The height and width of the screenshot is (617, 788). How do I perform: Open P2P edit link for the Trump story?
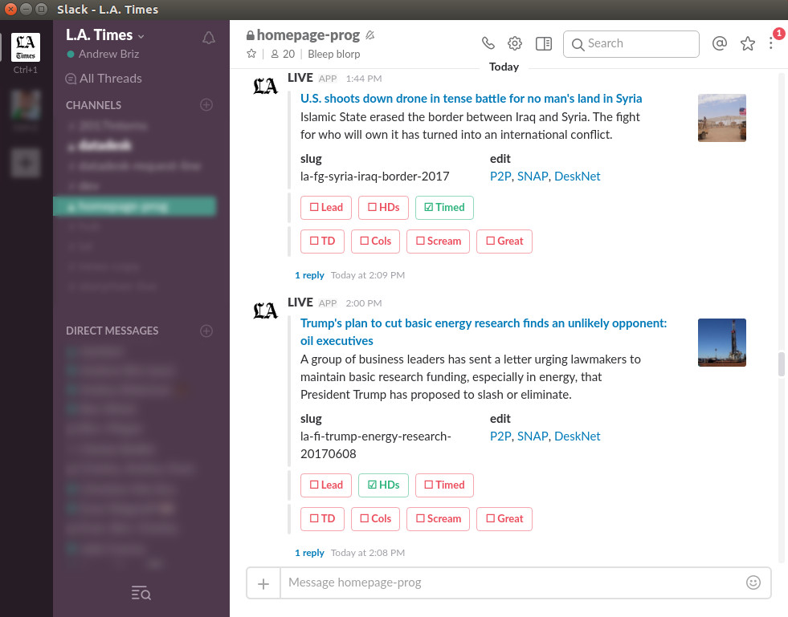[x=500, y=436]
